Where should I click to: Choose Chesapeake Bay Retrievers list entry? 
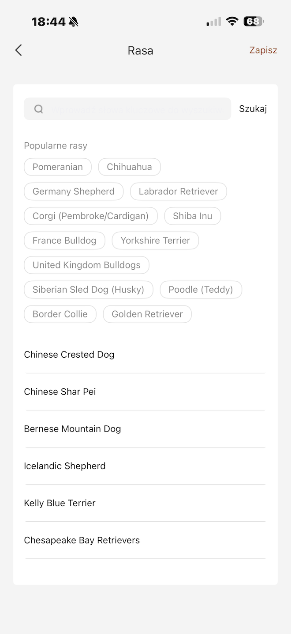(x=82, y=540)
